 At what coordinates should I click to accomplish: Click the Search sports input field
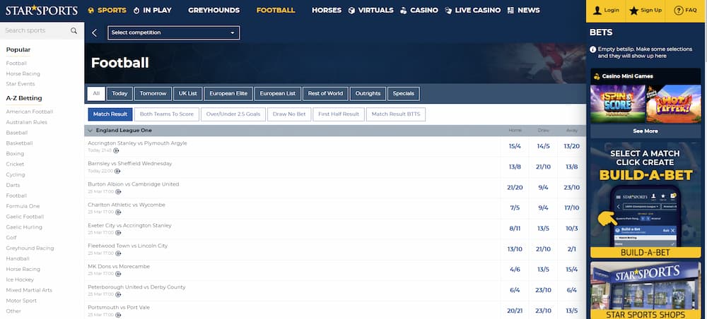pos(35,31)
